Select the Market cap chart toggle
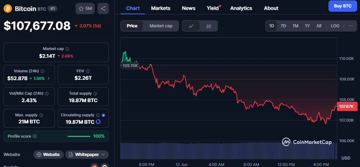This screenshot has height=167, width=360. pos(161,26)
